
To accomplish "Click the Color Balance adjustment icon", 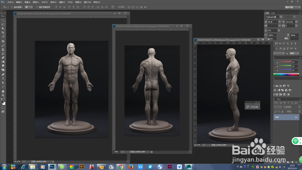I will [x=275, y=90].
